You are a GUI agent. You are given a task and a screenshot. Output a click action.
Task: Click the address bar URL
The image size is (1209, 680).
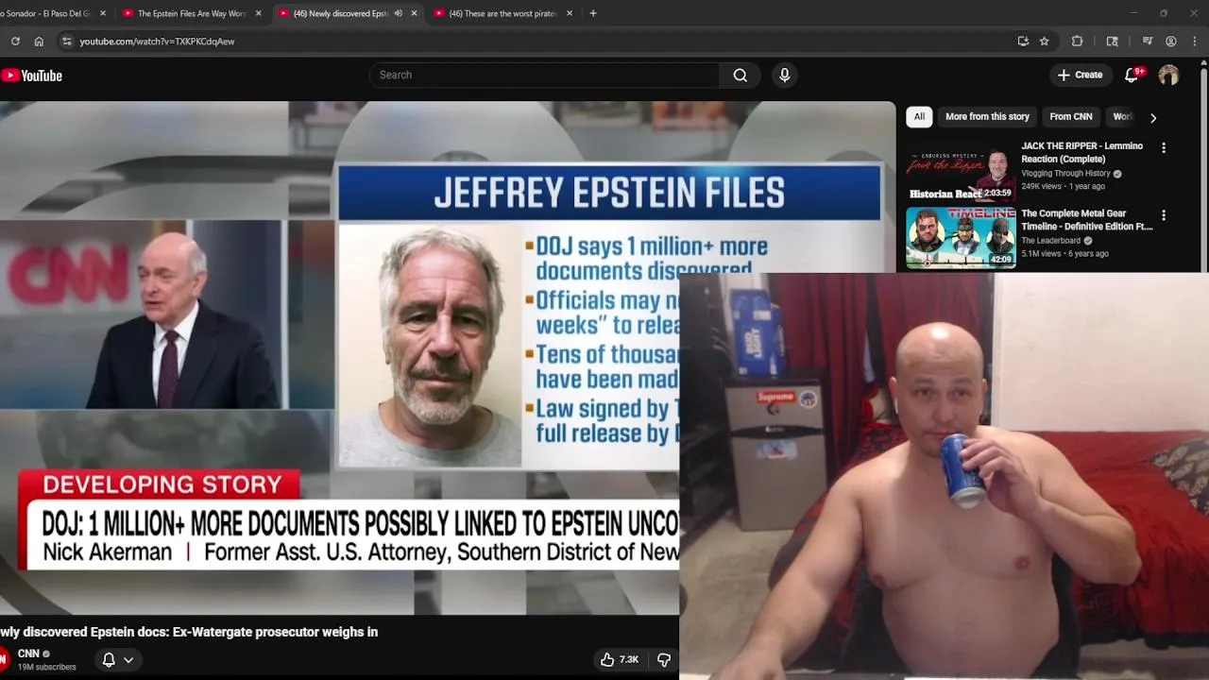pos(157,42)
